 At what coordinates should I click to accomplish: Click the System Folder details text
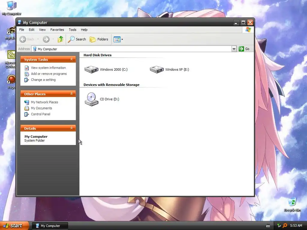[34, 141]
